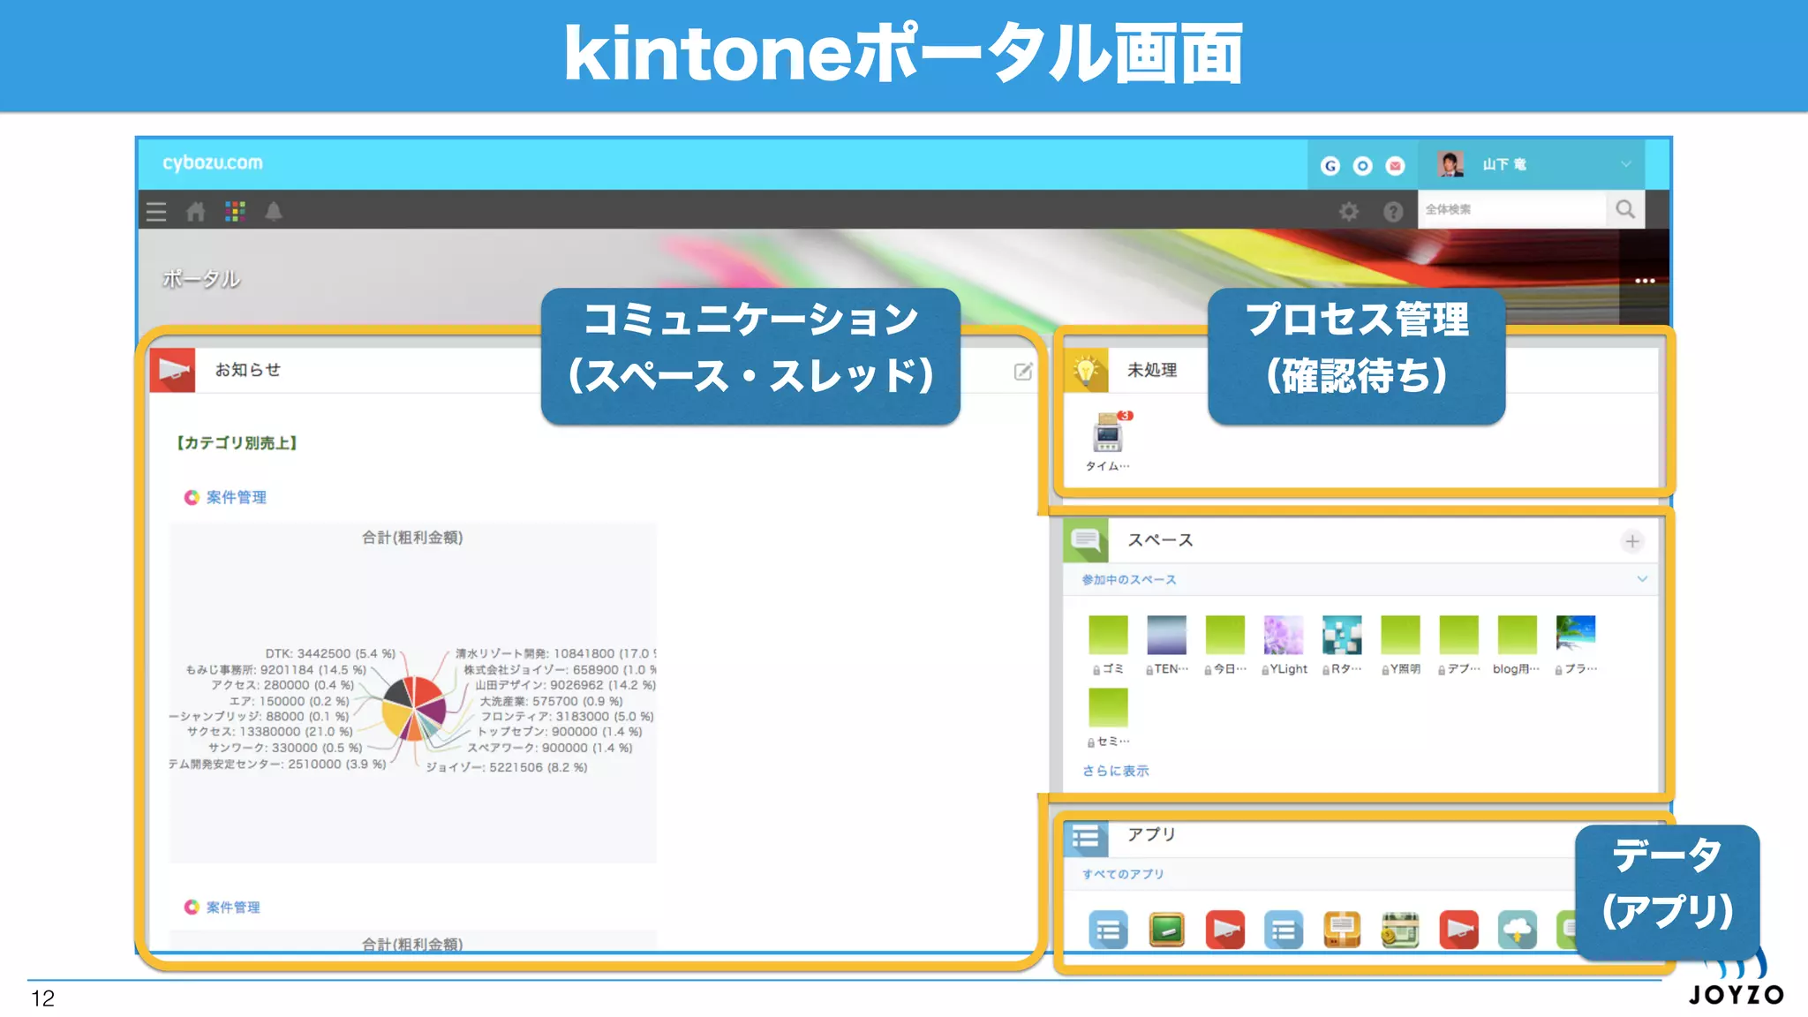Image resolution: width=1808 pixels, height=1017 pixels.
Task: Click the pie chart graphic
Action: pyautogui.click(x=414, y=707)
